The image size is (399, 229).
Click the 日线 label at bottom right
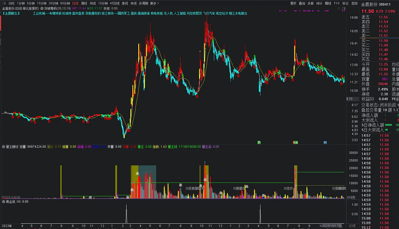(x=352, y=226)
